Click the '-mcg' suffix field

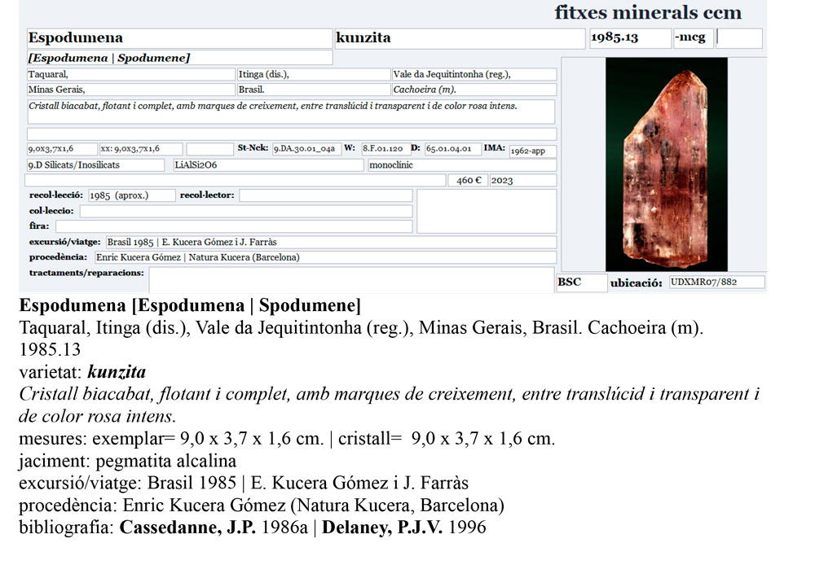694,38
